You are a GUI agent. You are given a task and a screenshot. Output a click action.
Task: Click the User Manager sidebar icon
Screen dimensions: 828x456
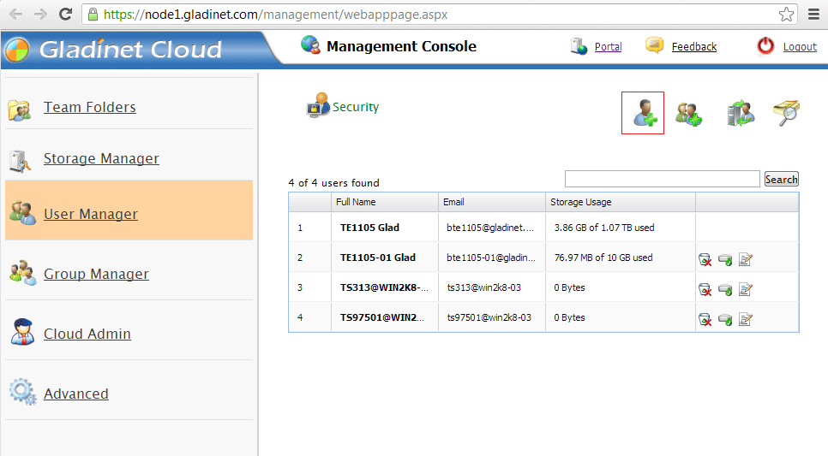click(22, 212)
